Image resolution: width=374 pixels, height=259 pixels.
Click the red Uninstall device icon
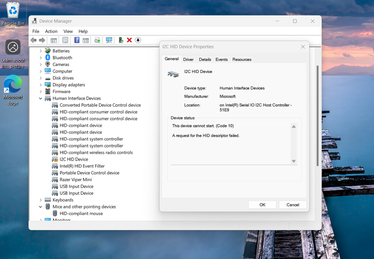tap(130, 40)
